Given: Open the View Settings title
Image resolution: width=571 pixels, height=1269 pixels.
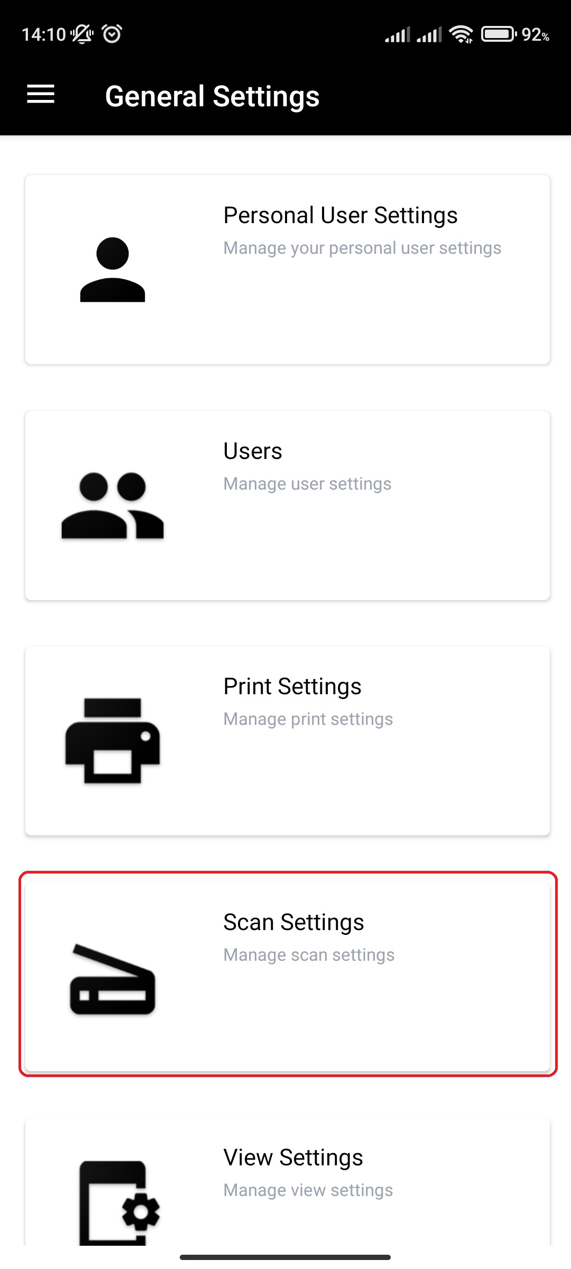Looking at the screenshot, I should [x=293, y=1157].
